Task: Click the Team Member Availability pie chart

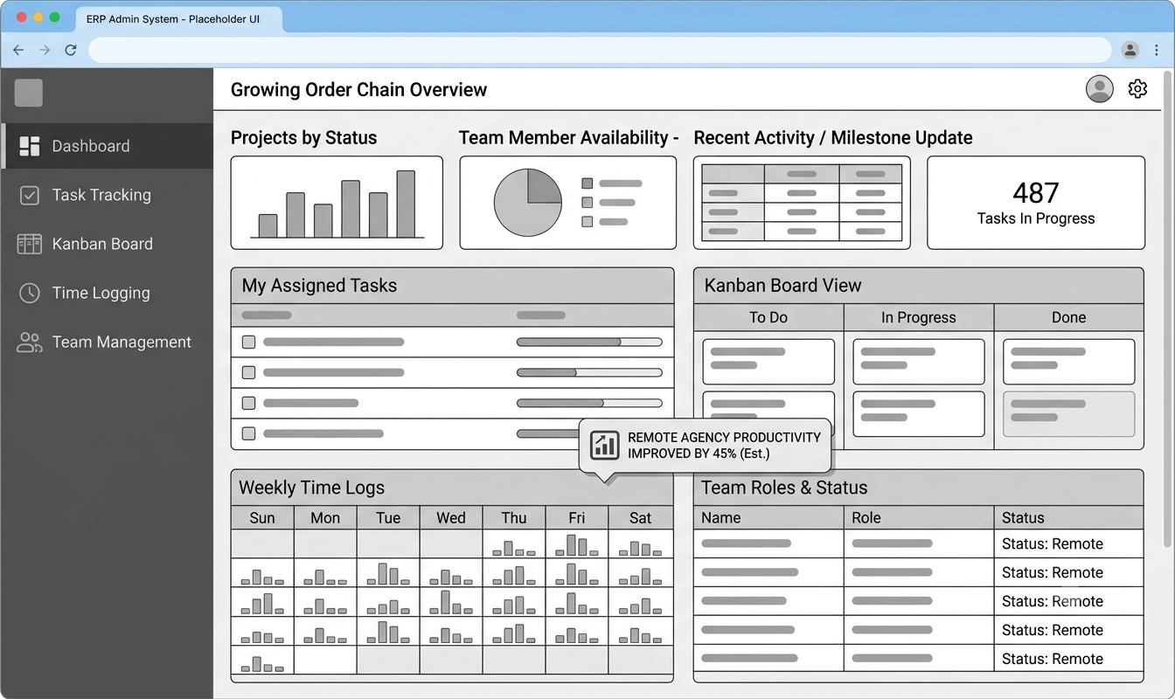Action: tap(528, 203)
